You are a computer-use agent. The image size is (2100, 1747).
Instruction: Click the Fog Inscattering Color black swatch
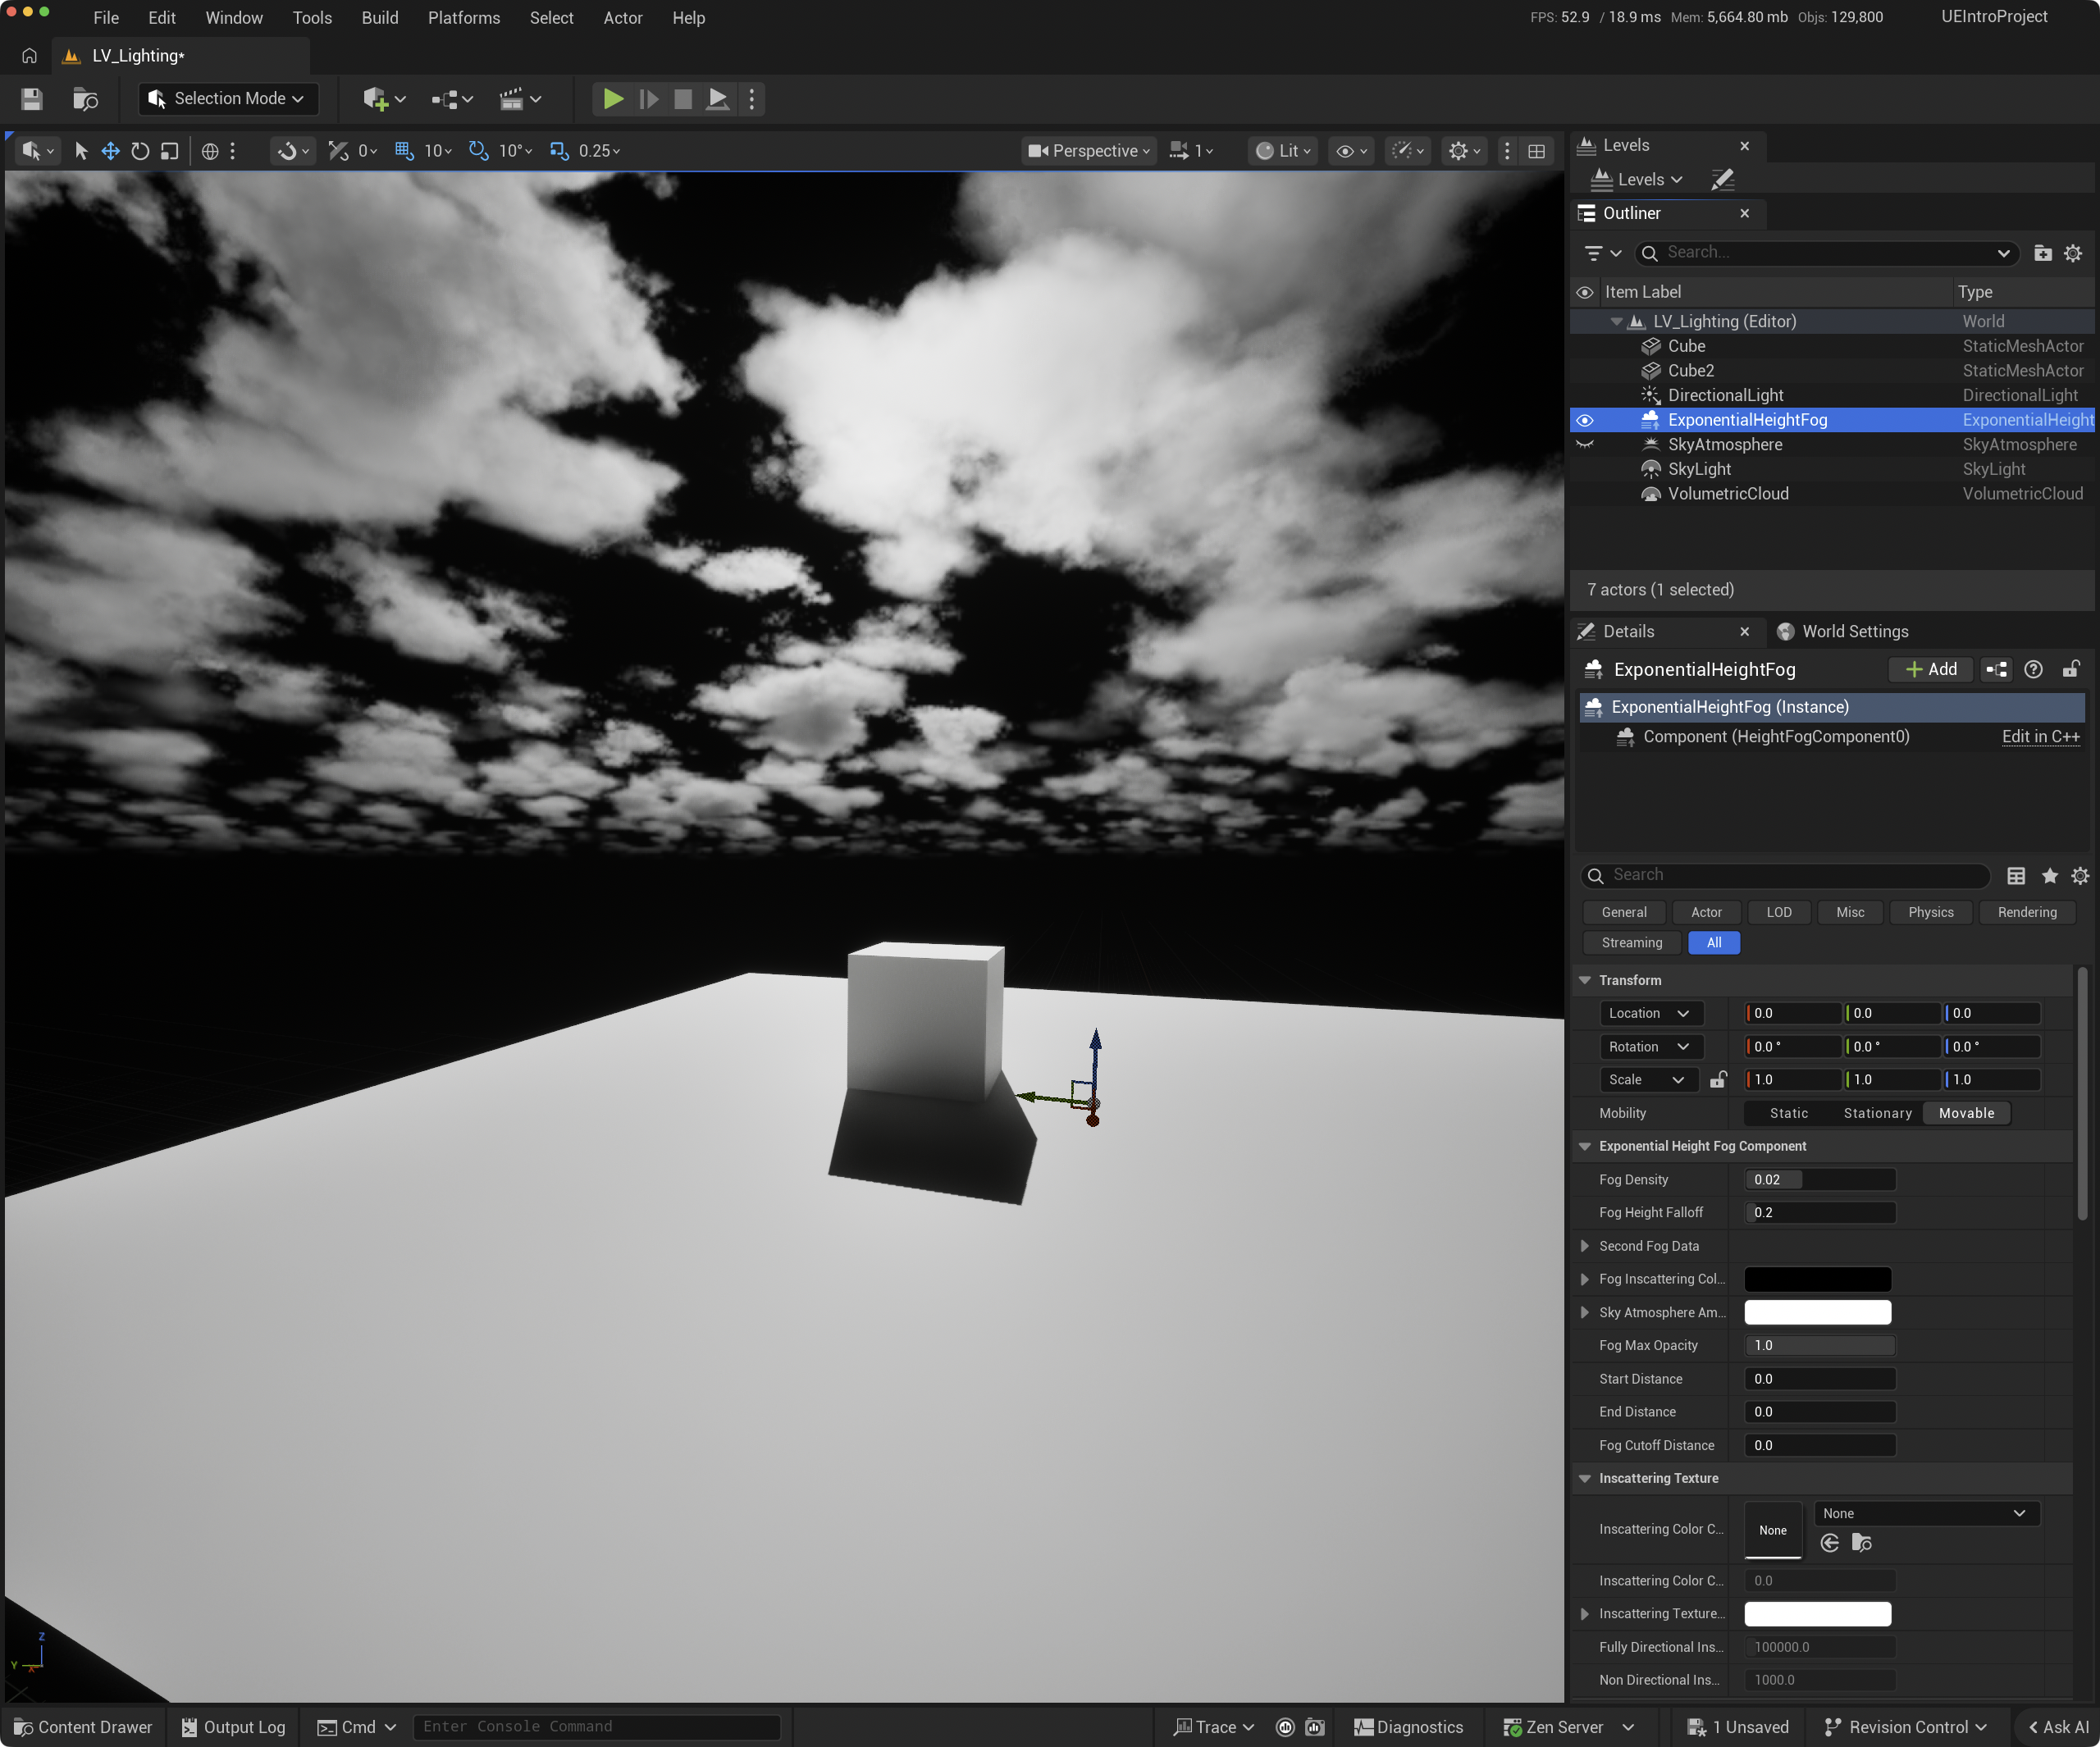1817,1279
